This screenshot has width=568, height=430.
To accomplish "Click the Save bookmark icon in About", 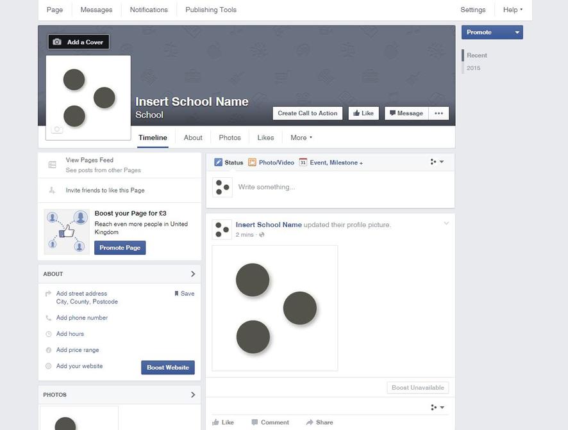I will (176, 293).
